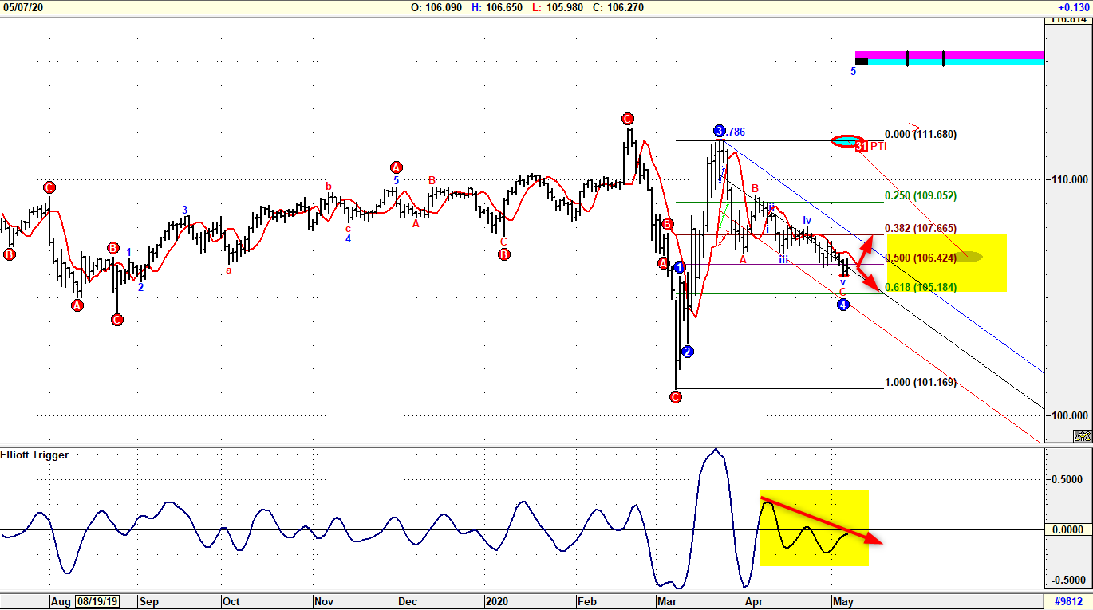Image resolution: width=1093 pixels, height=610 pixels.
Task: Click the balance scale icon on price axis
Action: point(1083,436)
